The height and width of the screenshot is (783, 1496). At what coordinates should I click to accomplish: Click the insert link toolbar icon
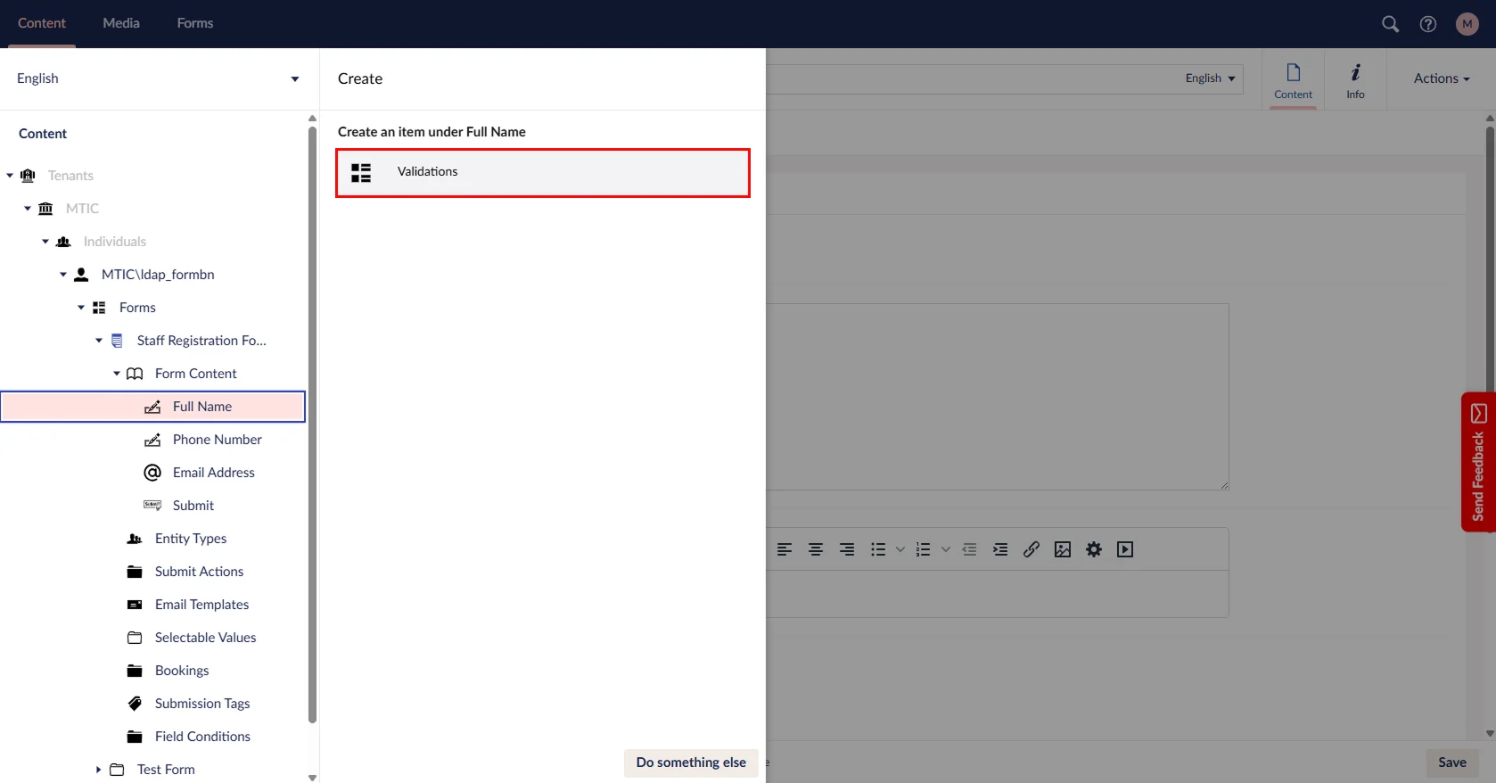1032,549
